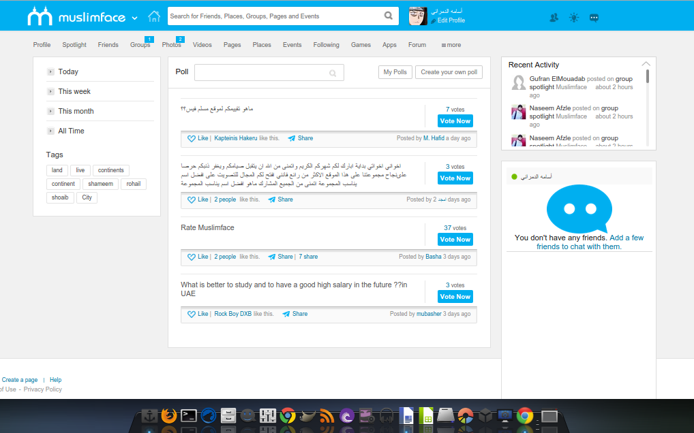
Task: Click the home icon in header
Action: (x=154, y=16)
